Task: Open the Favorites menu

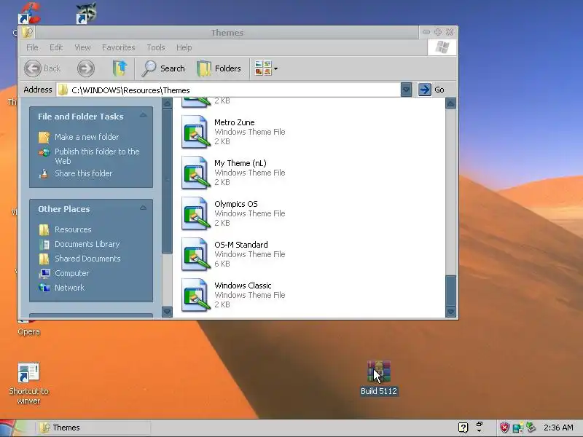Action: pyautogui.click(x=119, y=47)
